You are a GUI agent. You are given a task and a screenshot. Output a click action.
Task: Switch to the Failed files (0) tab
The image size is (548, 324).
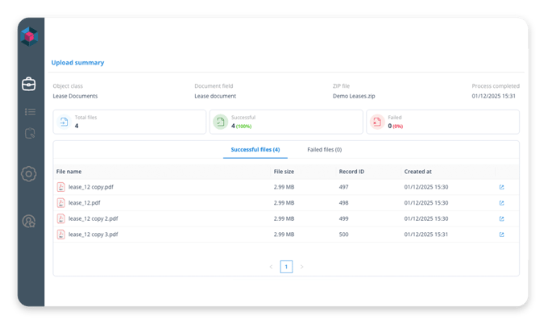pos(324,150)
